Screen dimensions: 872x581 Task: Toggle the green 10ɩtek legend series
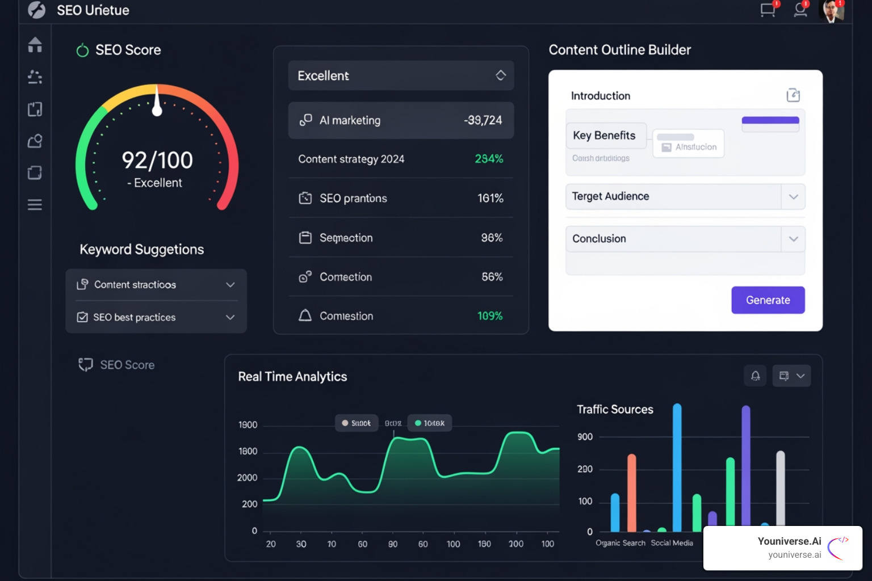click(430, 423)
